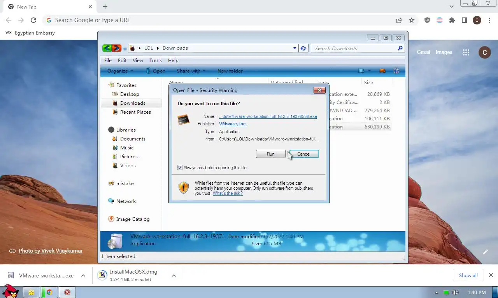Open the Edit menu
Screen dimensions: 498x298
click(x=122, y=61)
